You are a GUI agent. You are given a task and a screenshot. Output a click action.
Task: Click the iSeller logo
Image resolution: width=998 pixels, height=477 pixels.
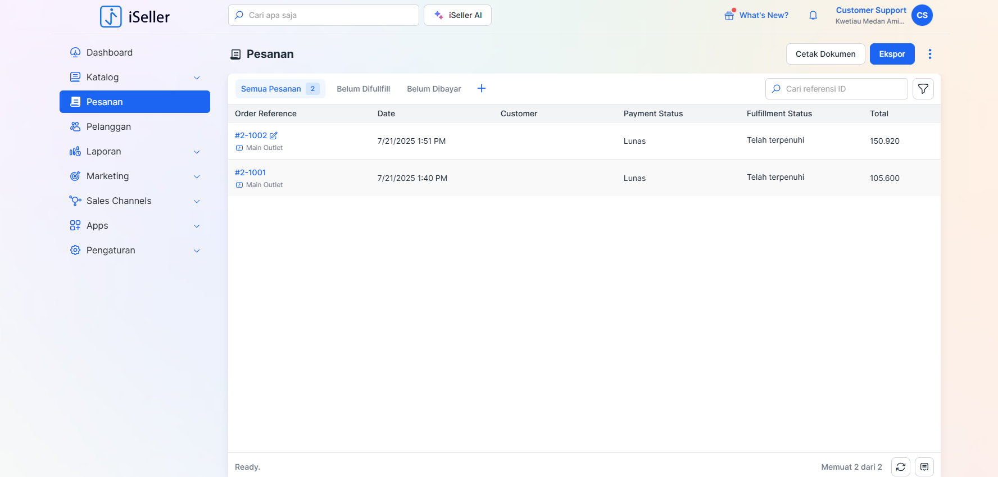(135, 17)
